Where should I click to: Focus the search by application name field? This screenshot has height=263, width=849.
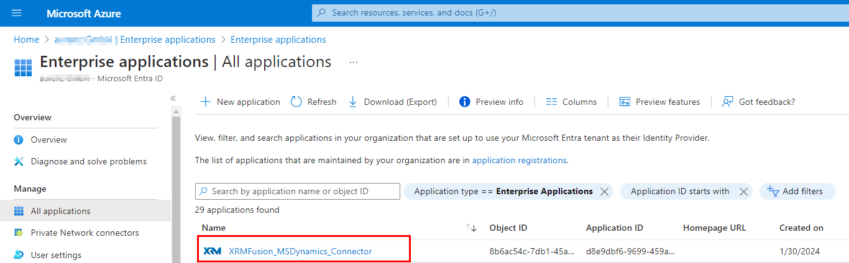298,191
